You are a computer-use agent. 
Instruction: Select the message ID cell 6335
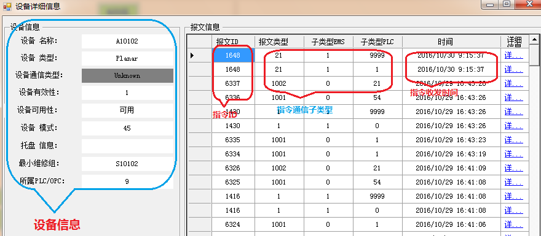point(233,140)
